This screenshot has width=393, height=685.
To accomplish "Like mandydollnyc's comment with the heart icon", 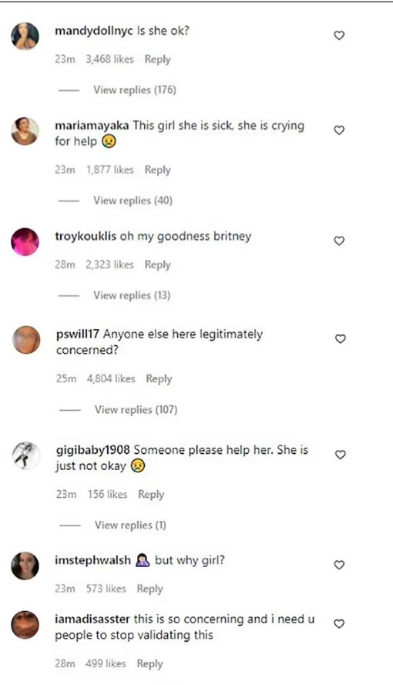I will (339, 35).
